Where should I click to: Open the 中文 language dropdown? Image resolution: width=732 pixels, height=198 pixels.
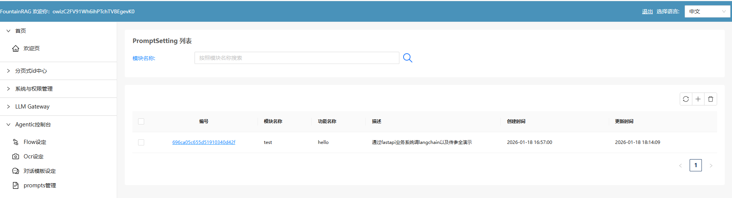(x=708, y=11)
